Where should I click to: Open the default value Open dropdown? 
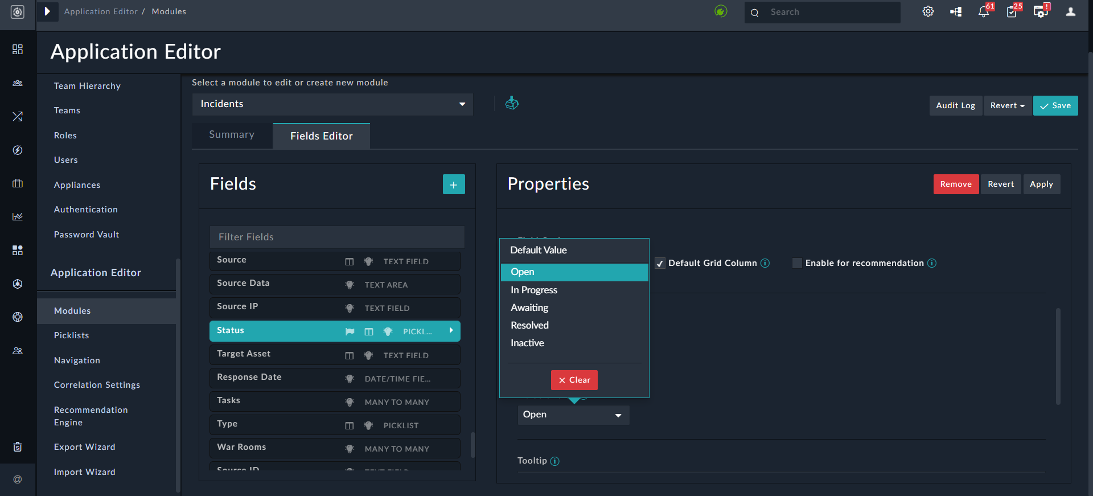[573, 415]
